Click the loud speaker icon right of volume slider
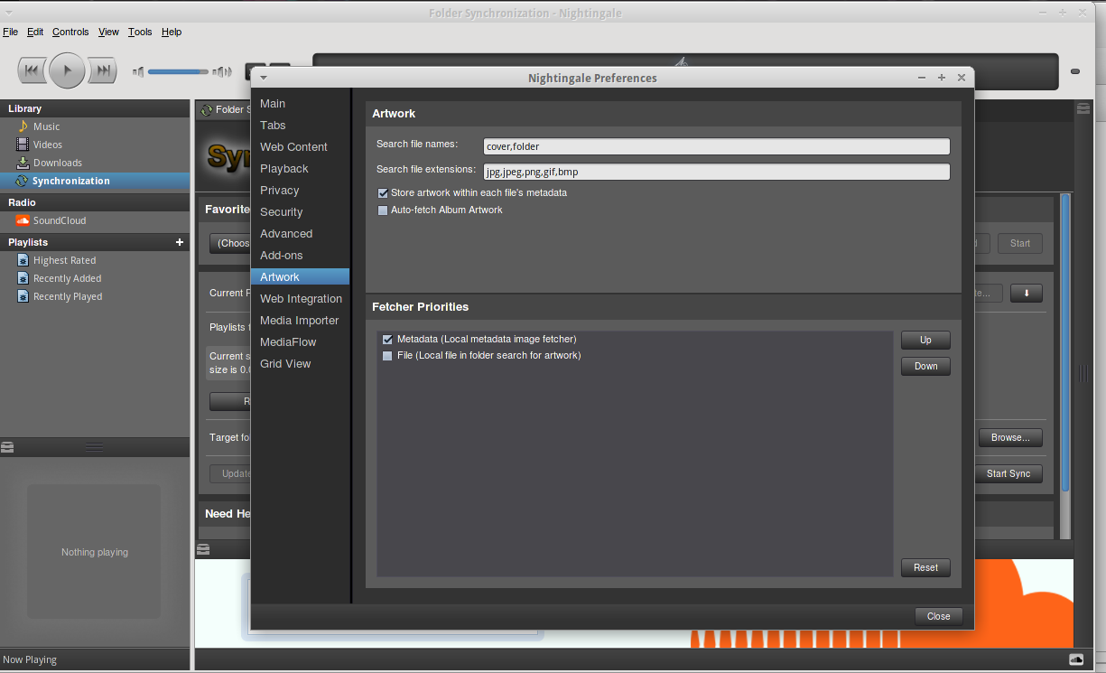The width and height of the screenshot is (1106, 673). pos(222,71)
